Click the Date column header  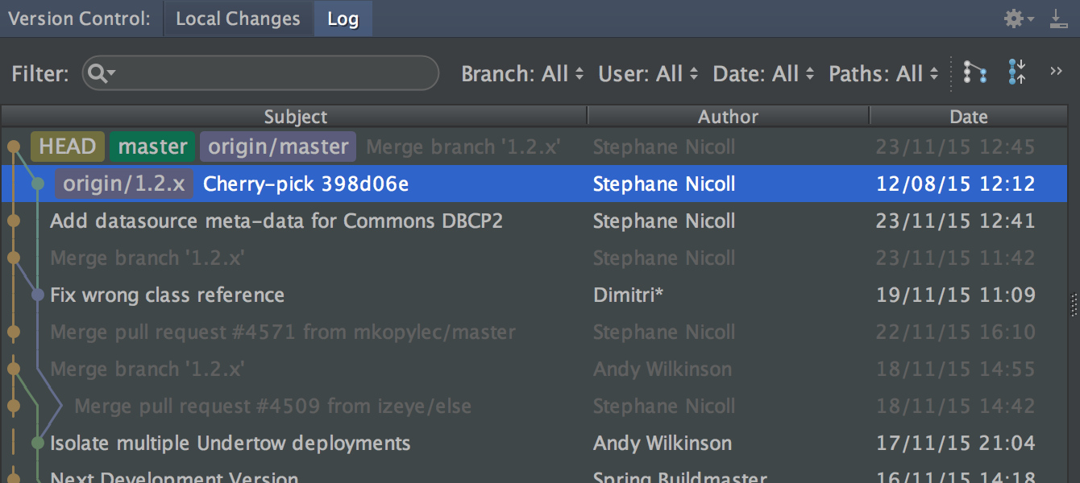click(x=969, y=116)
